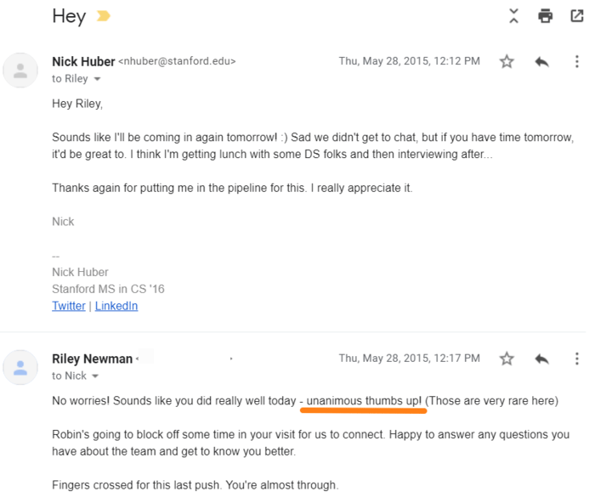
Task: Show recipient details for 'to Nick'
Action: click(x=96, y=376)
